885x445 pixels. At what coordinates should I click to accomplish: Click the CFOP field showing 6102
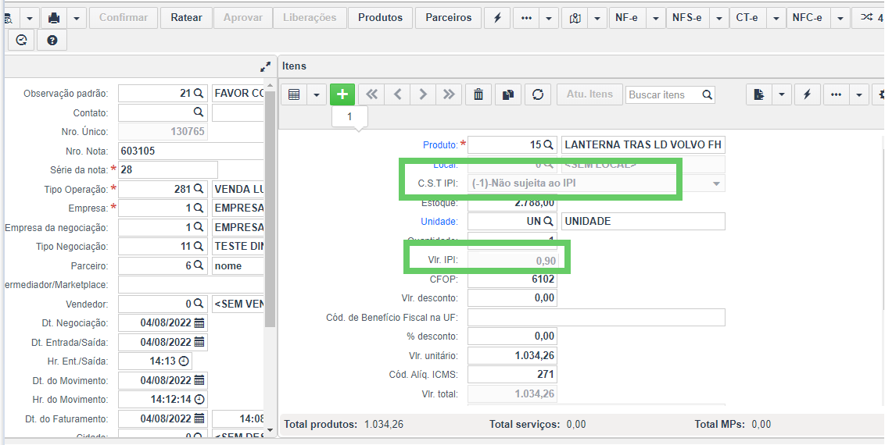[513, 279]
